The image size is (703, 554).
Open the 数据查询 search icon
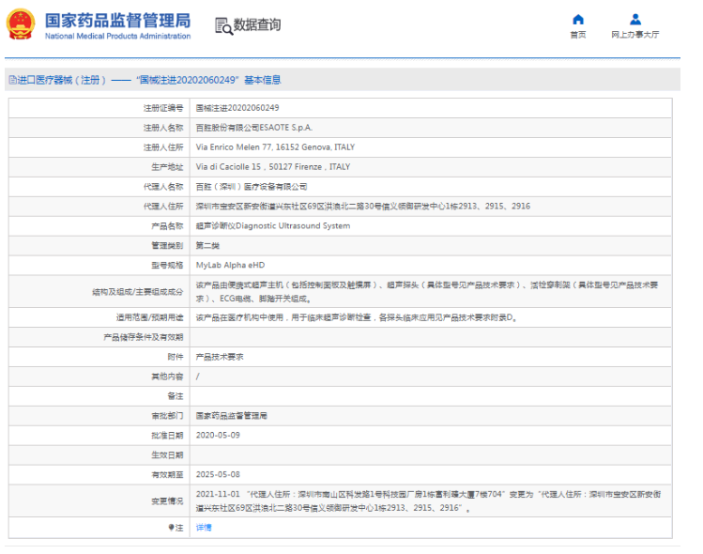point(223,25)
